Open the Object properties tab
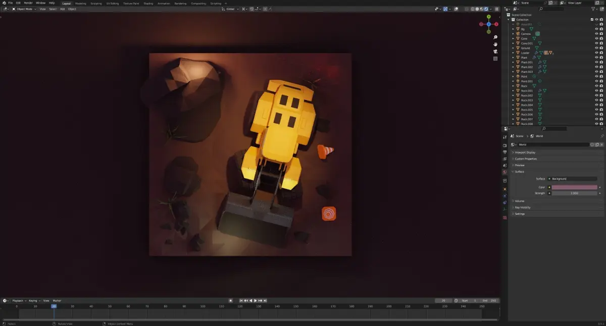 504,189
